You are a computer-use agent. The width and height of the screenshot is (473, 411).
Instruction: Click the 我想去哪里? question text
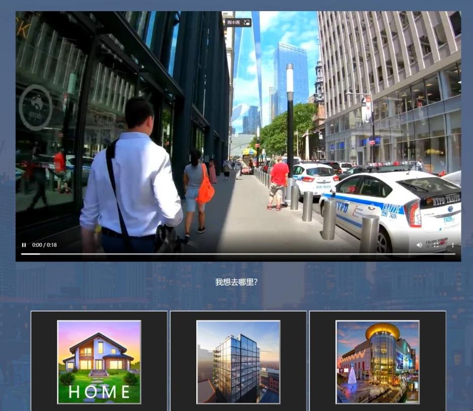point(236,282)
